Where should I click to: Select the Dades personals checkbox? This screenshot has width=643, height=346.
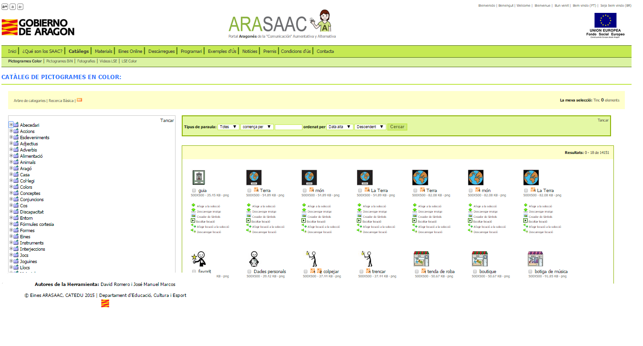249,272
